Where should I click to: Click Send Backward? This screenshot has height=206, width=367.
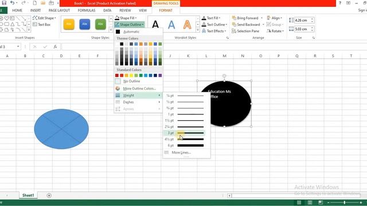pyautogui.click(x=246, y=25)
